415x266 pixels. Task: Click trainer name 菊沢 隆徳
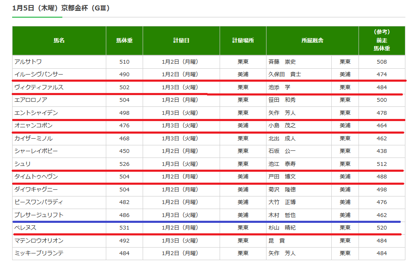coord(282,189)
